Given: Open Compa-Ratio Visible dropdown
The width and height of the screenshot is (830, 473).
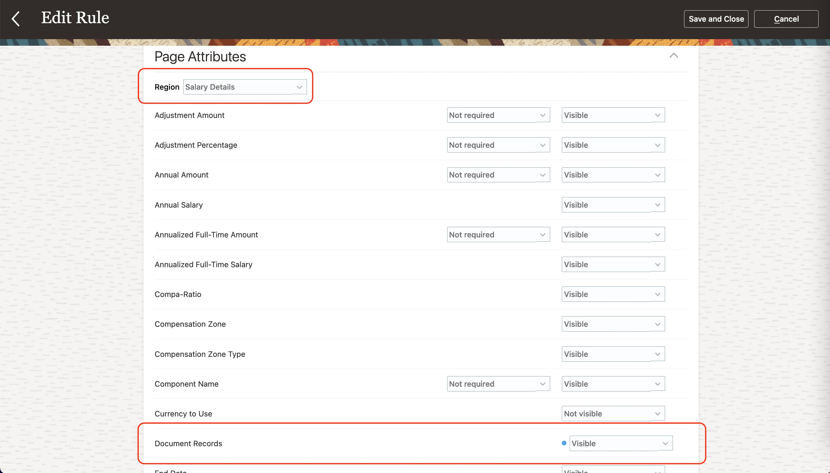Looking at the screenshot, I should click(613, 294).
